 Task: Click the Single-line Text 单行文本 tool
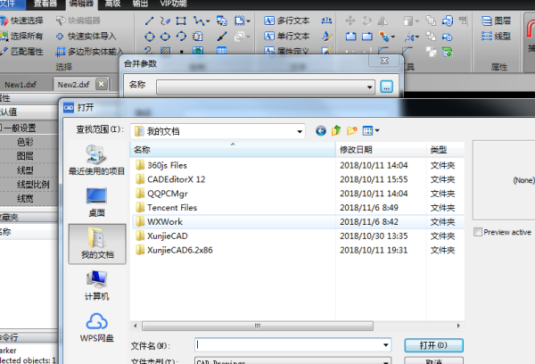286,36
